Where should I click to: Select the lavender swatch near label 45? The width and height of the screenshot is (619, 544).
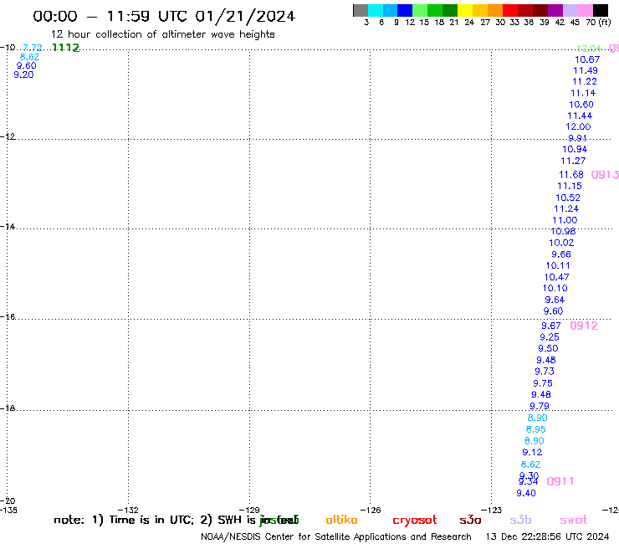570,10
